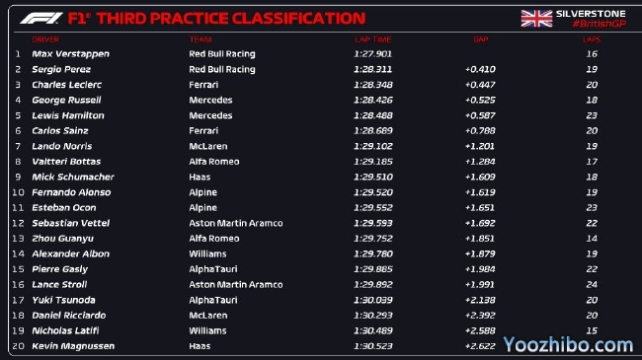Image resolution: width=642 pixels, height=360 pixels.
Task: Click Kevin Magnussen in last position
Action: coord(73,346)
